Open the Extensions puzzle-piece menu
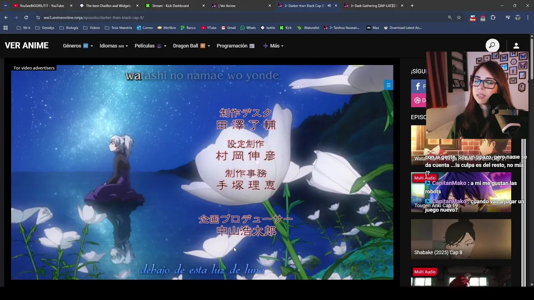 pos(493,17)
